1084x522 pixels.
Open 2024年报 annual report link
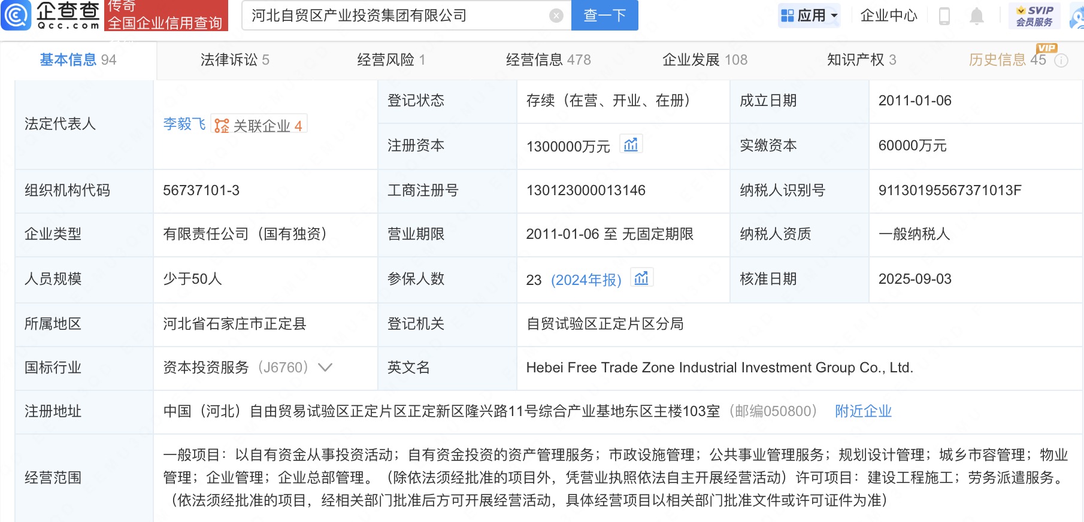586,280
